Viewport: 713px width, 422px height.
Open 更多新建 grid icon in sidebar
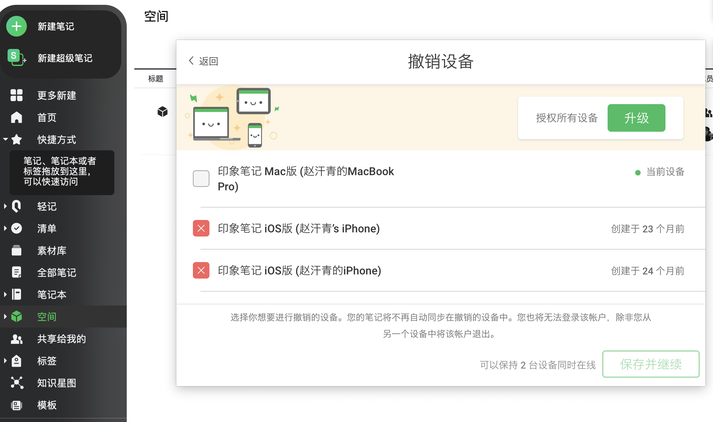tap(17, 95)
